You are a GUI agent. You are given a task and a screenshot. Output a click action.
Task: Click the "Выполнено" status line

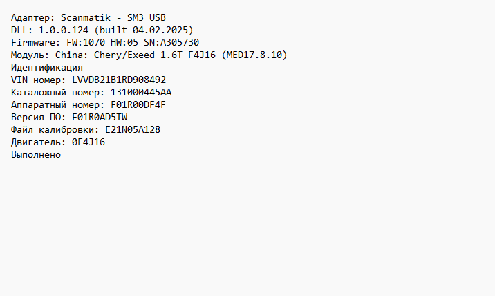[x=36, y=154]
